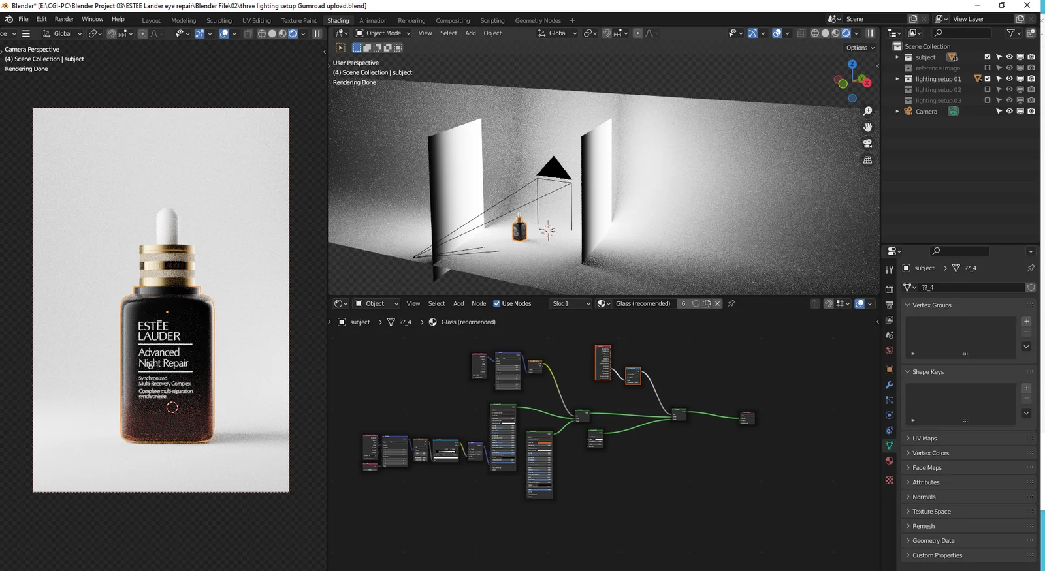The image size is (1045, 571).
Task: Click the viewport pan hand gizmo
Action: pyautogui.click(x=867, y=127)
